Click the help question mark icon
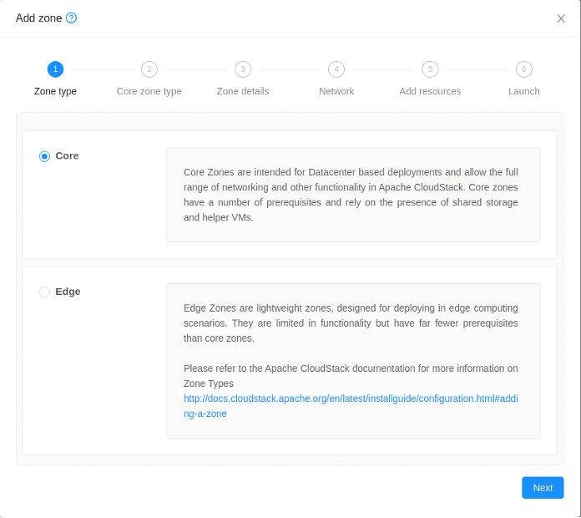 [x=71, y=18]
